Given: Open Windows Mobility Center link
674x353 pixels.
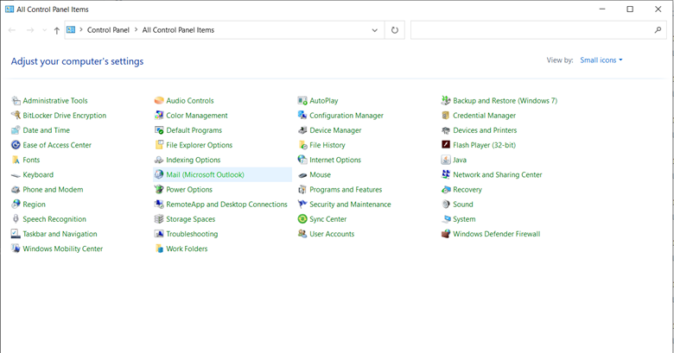Looking at the screenshot, I should (63, 249).
